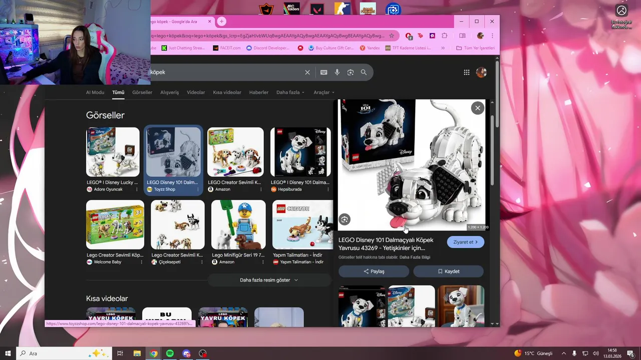Switch to the AI Modu tab
The image size is (641, 360).
pos(95,92)
